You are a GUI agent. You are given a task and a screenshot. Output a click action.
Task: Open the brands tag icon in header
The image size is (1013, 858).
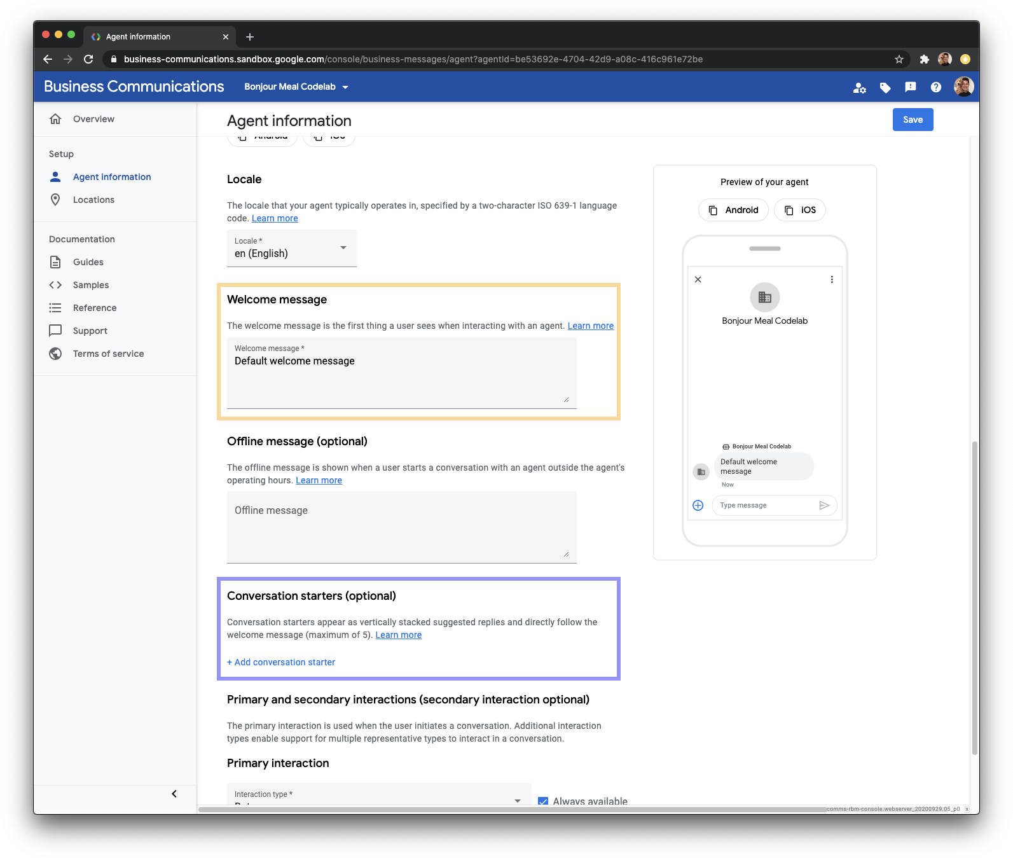click(x=885, y=88)
